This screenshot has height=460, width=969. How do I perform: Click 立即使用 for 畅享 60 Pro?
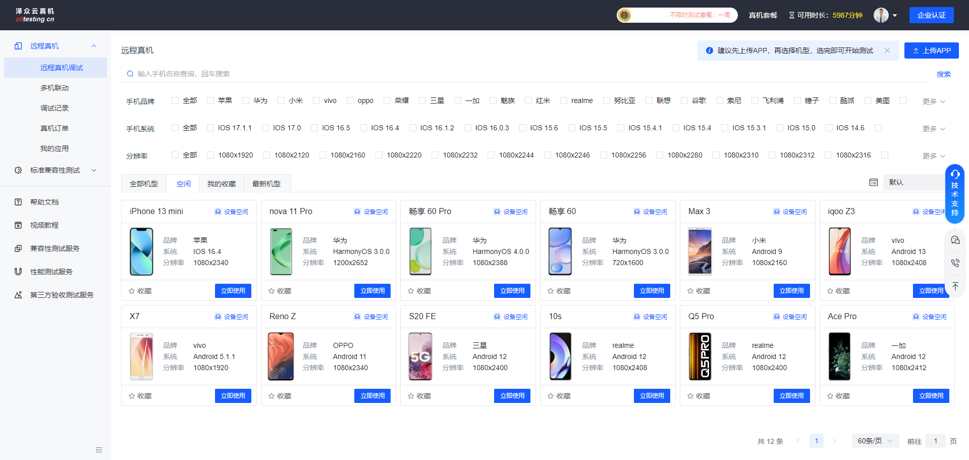click(512, 291)
